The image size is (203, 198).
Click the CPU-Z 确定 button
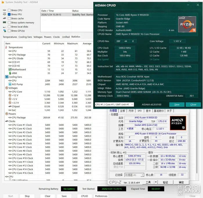click(x=181, y=182)
